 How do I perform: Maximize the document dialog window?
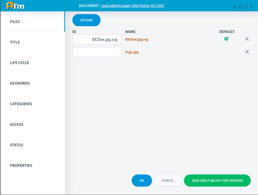[246, 7]
